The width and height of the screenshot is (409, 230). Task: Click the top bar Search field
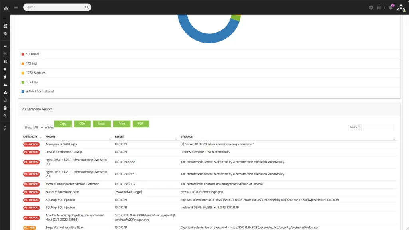57,7
